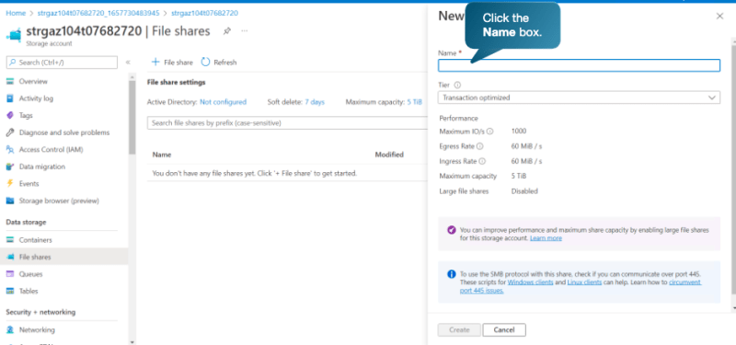Screen dimensions: 736x345
Task: Click the Access Control (IAM) icon
Action: tap(10, 150)
